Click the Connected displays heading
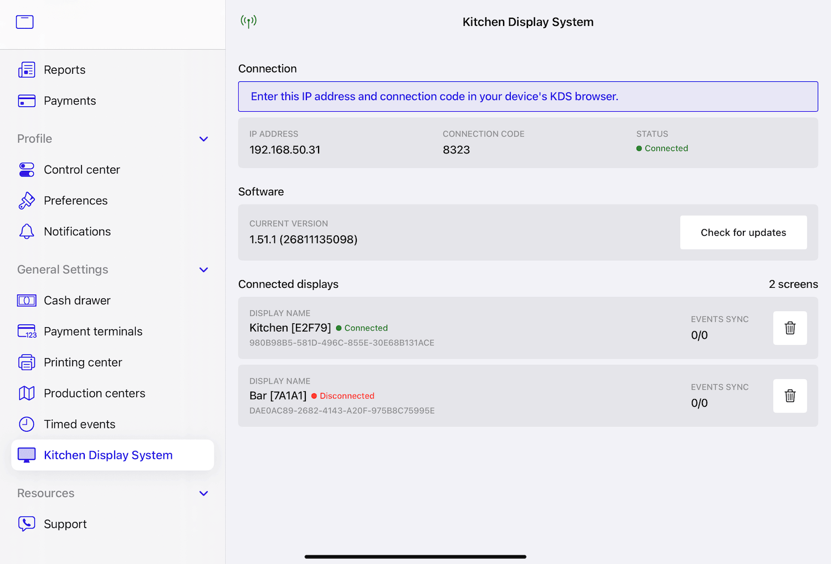 click(x=288, y=284)
